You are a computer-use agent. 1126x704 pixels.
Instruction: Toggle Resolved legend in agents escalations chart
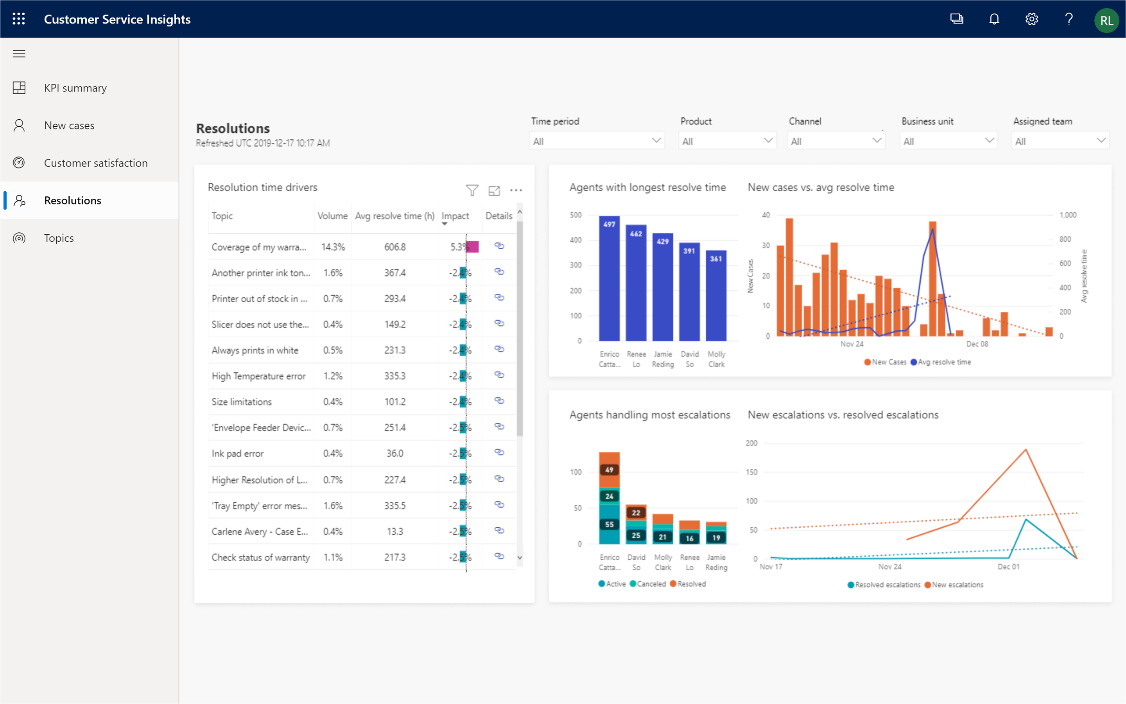click(x=688, y=584)
